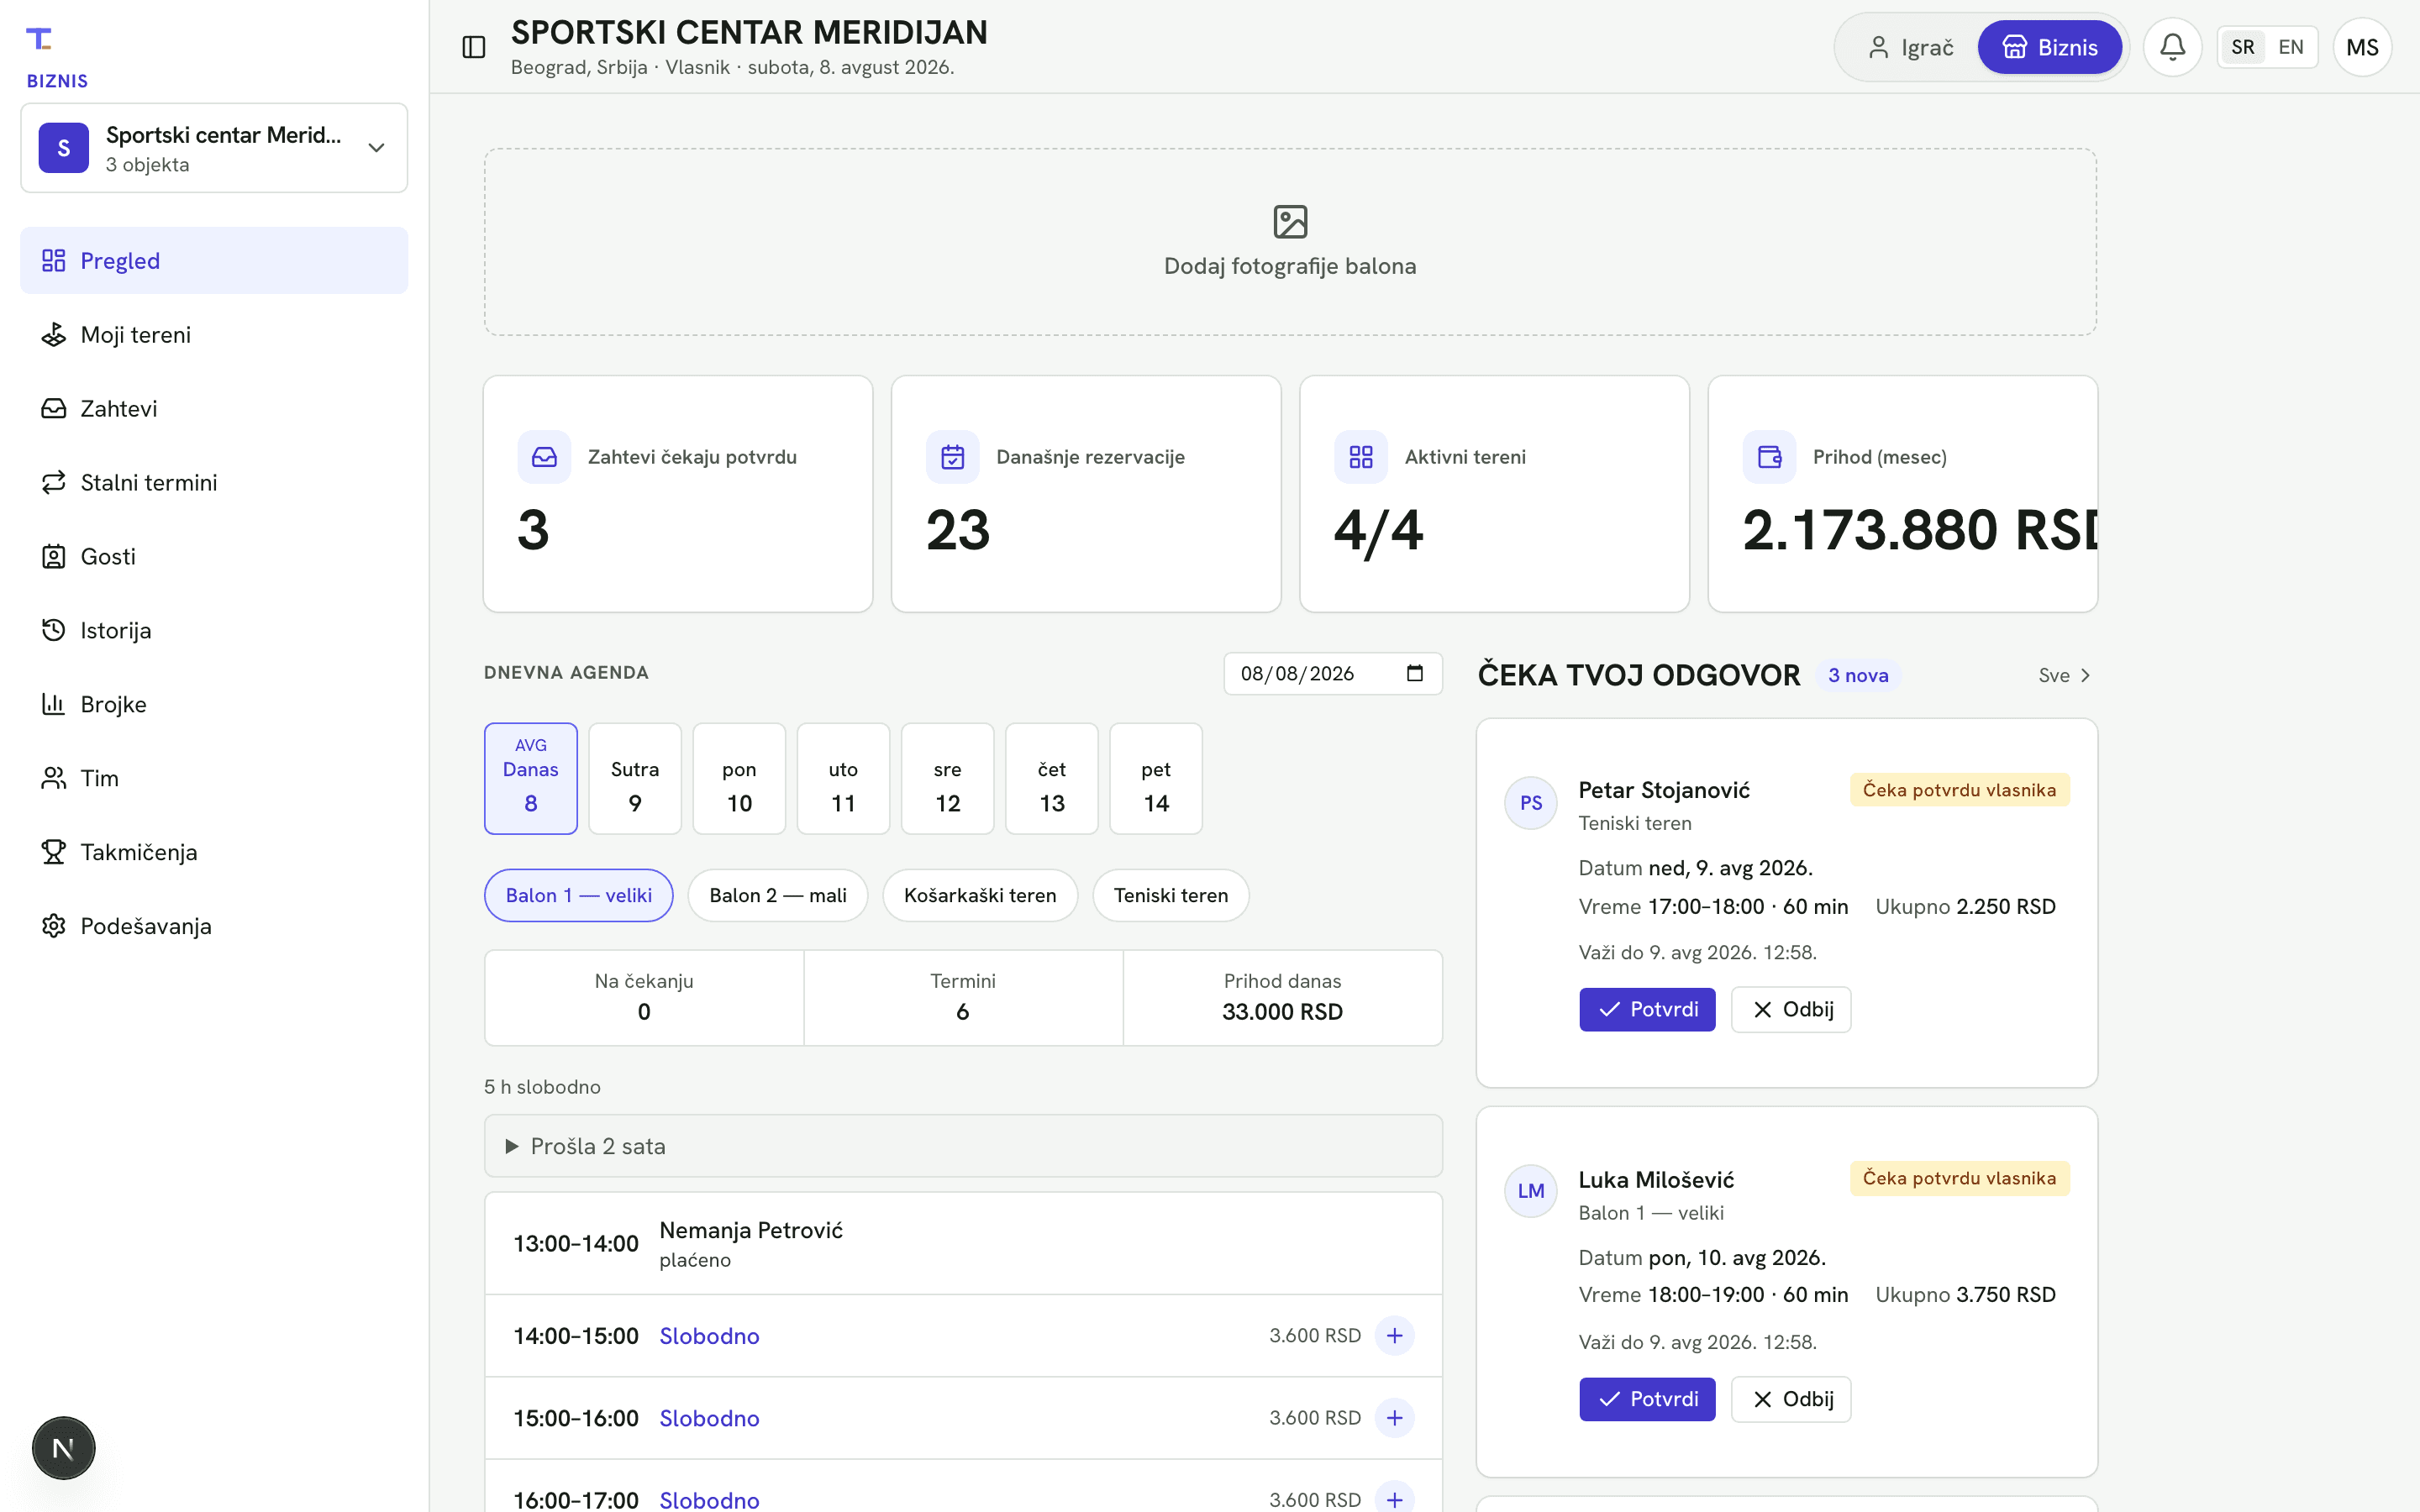Open the notifications bell
The height and width of the screenshot is (1512, 2420).
(x=2172, y=47)
